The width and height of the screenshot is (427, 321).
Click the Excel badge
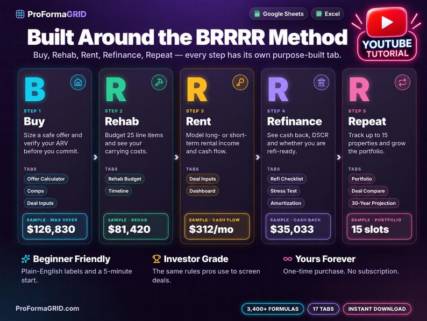[x=328, y=14]
